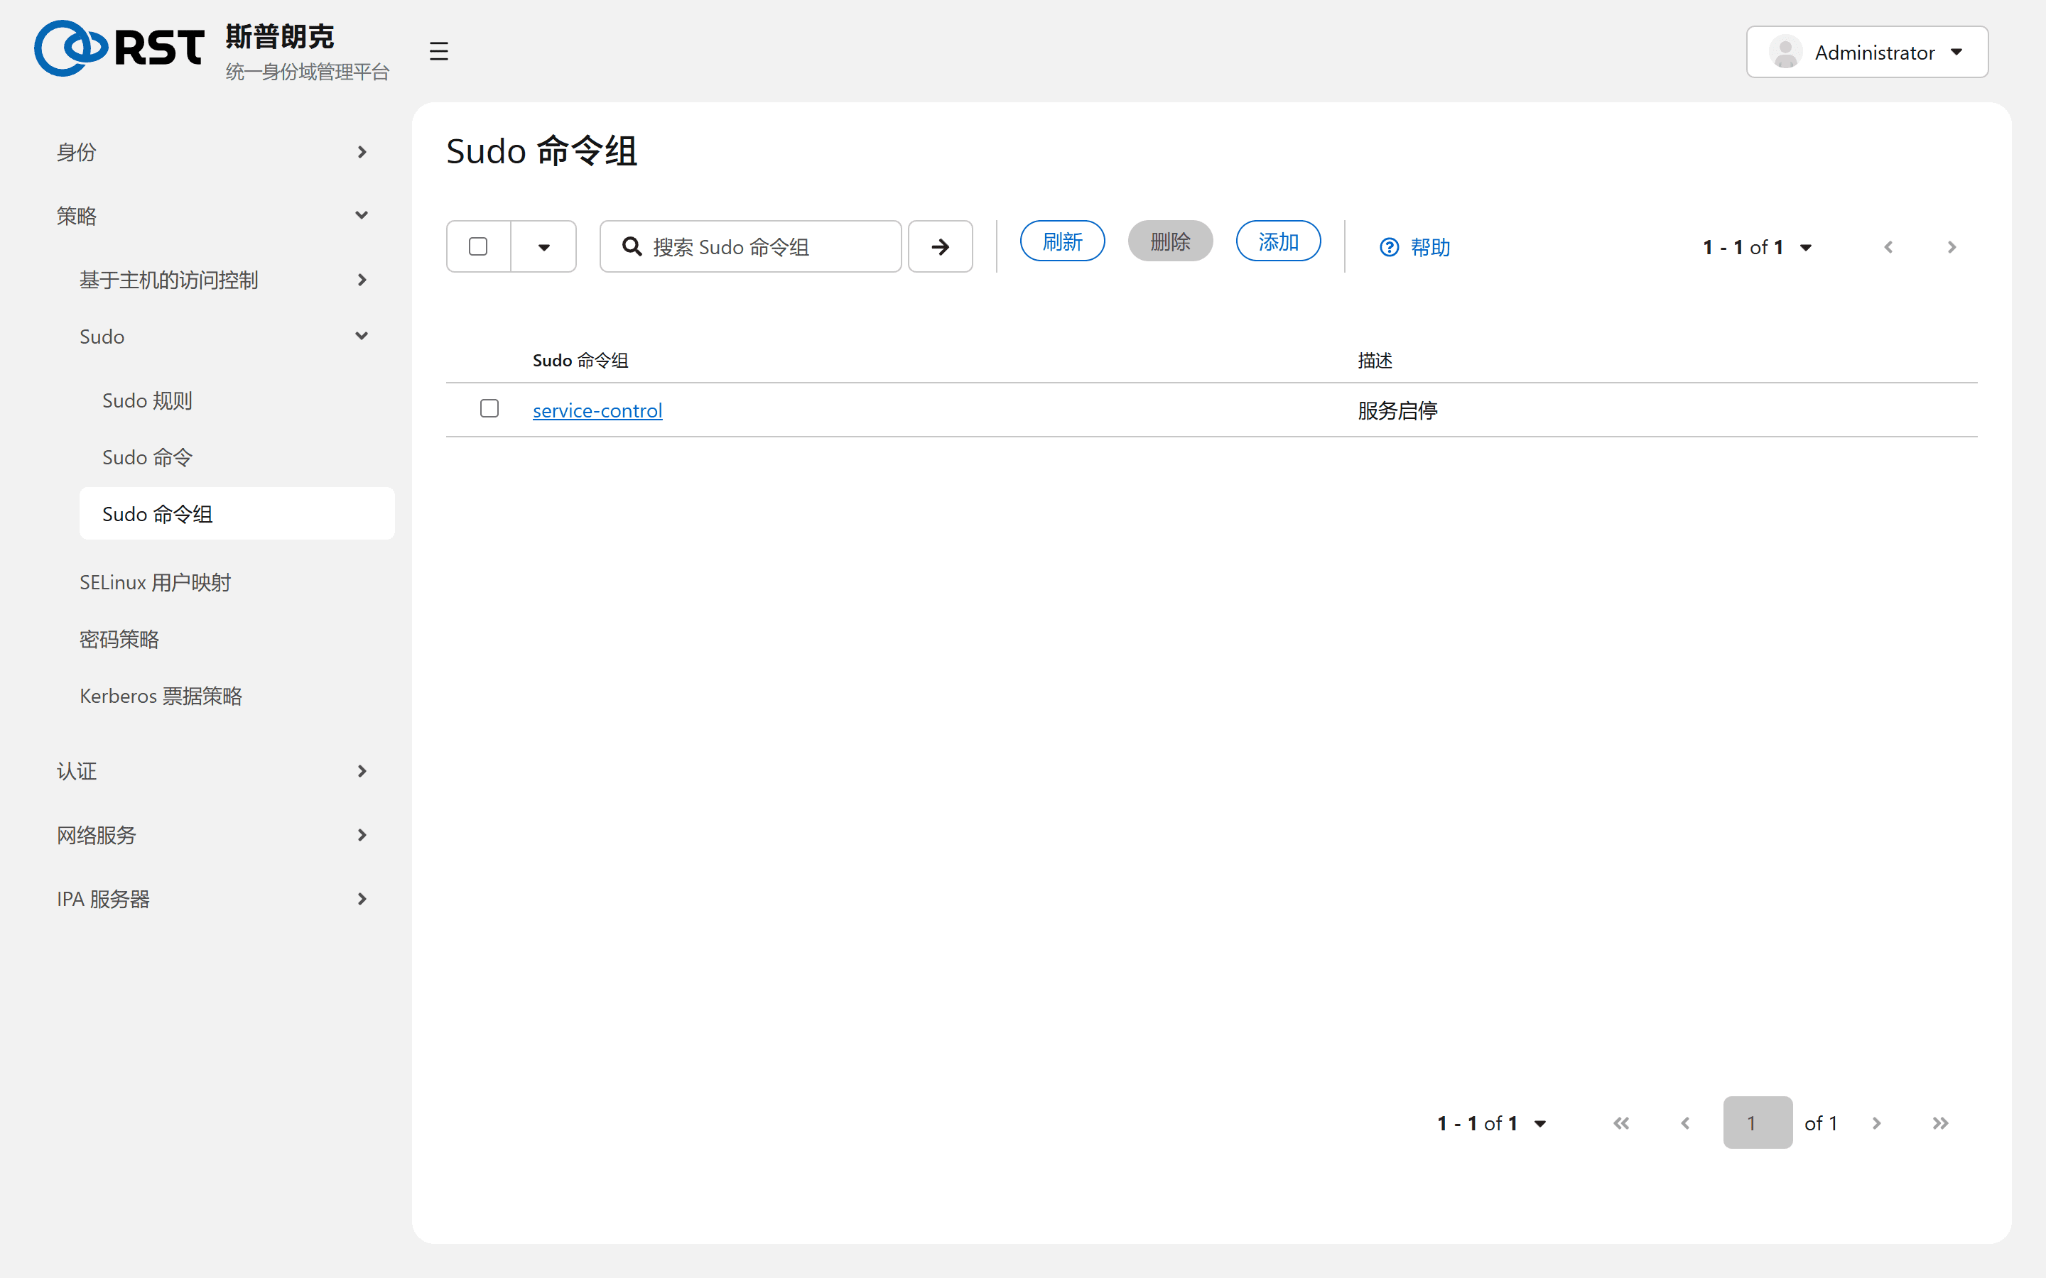2046x1278 pixels.
Task: Check the service-control row checkbox
Action: click(489, 408)
